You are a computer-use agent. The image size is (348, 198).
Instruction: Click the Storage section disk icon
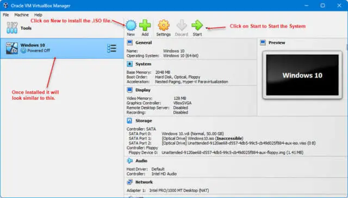point(129,120)
